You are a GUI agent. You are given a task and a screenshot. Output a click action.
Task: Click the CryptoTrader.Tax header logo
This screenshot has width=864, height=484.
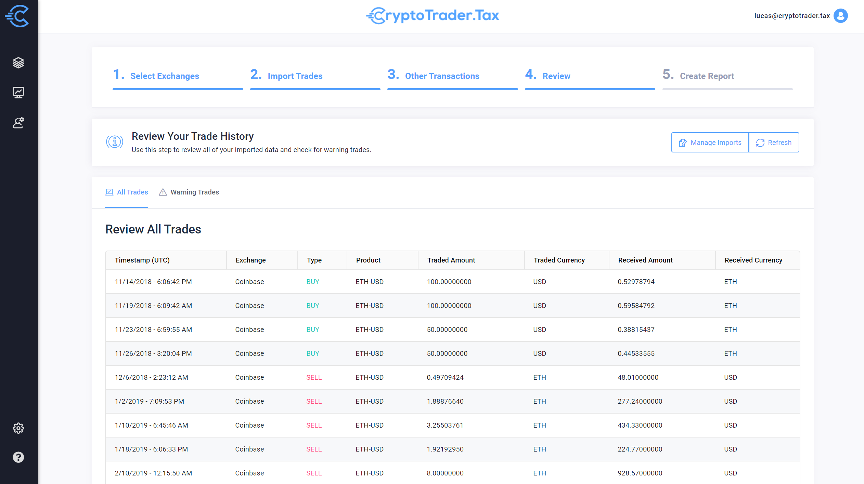point(432,16)
